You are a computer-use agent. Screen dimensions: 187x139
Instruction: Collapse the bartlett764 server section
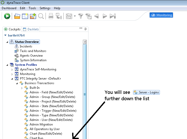click(x=5, y=35)
